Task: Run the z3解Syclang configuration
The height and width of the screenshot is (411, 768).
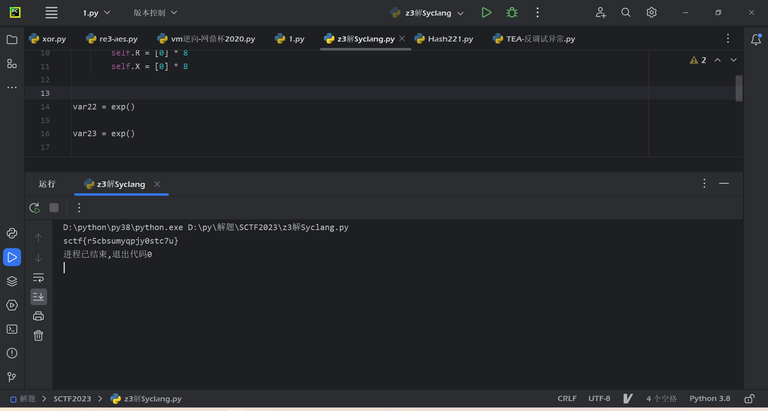Action: (x=486, y=13)
